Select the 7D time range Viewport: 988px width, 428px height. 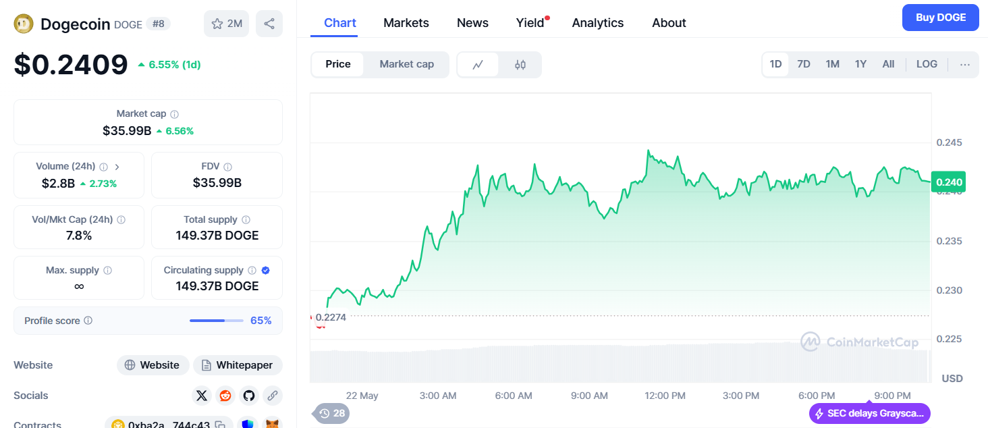(804, 65)
